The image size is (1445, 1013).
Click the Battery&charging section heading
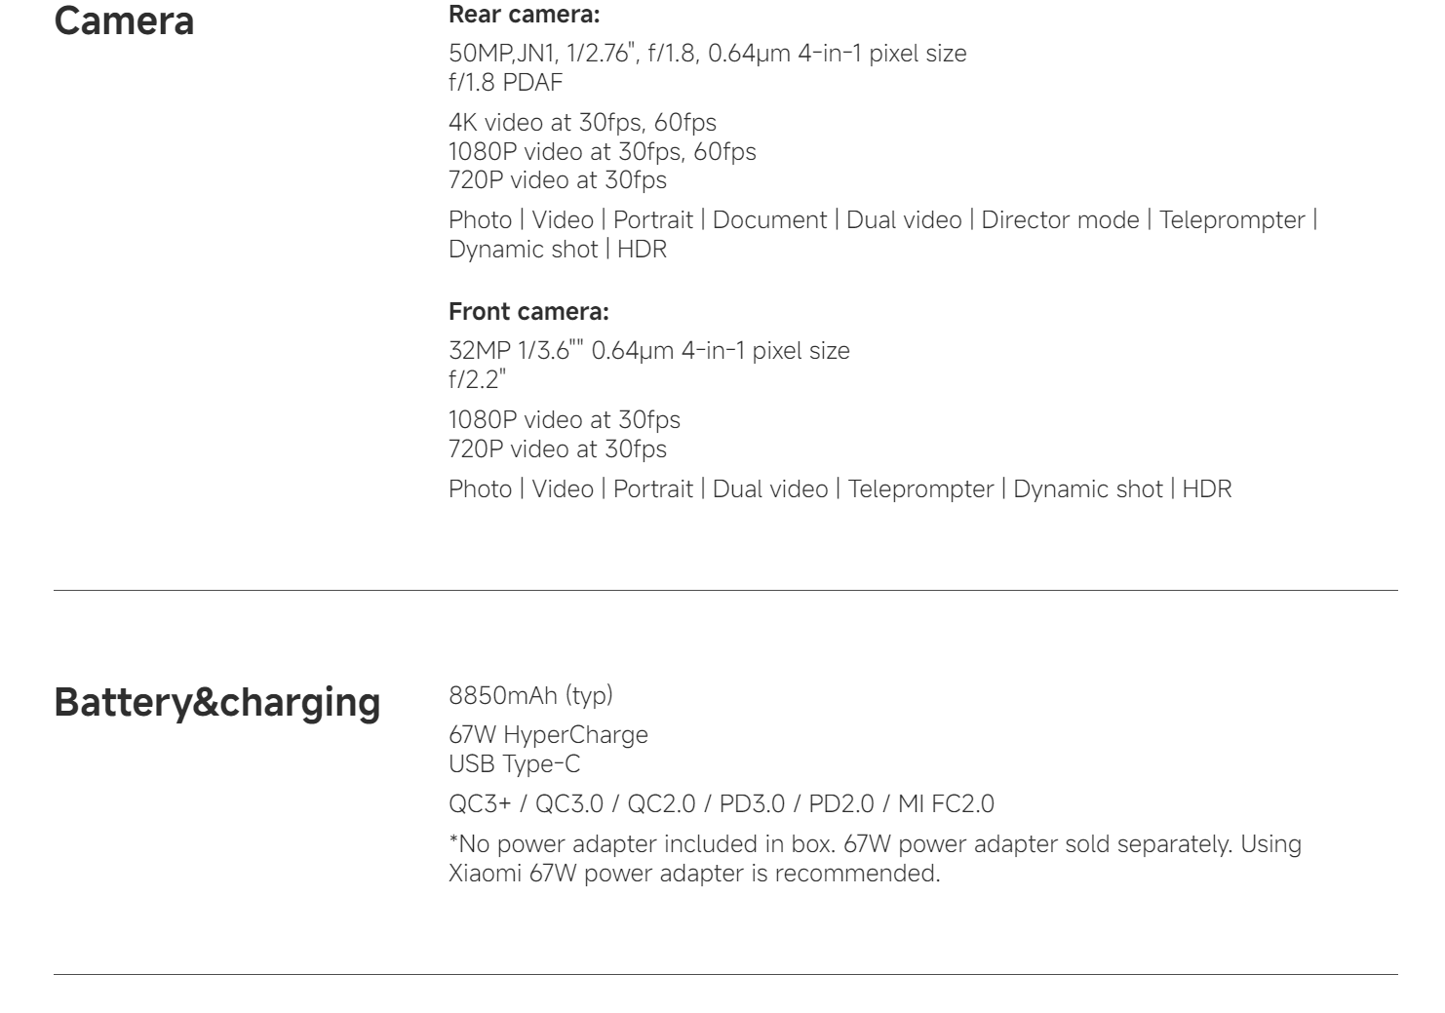coord(217,703)
